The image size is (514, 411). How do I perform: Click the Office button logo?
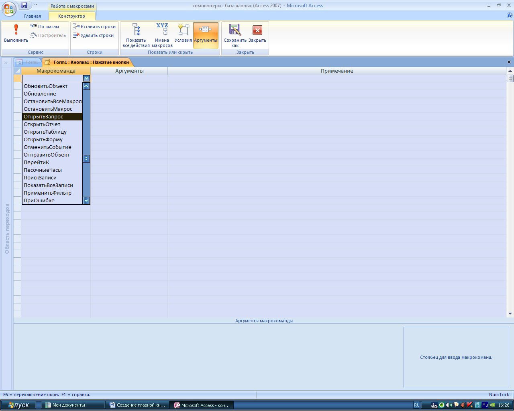coord(8,8)
